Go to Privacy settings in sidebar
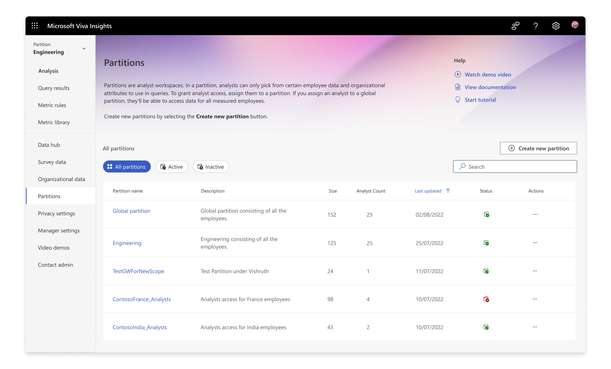Image resolution: width=611 pixels, height=369 pixels. [x=56, y=213]
